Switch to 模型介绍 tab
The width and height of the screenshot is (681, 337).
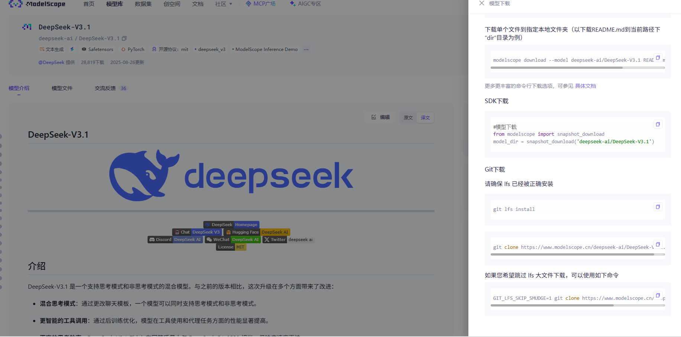[x=19, y=88]
